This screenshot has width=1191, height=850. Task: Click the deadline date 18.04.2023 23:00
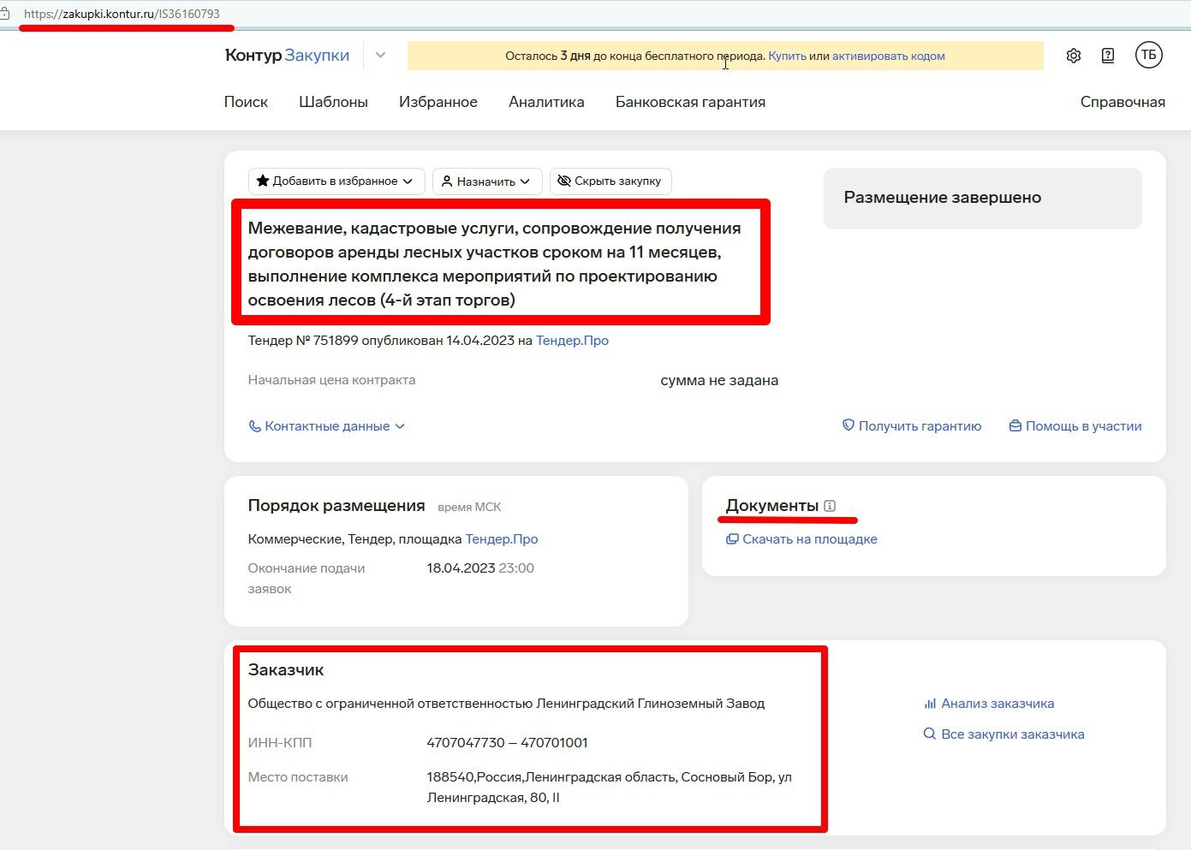click(x=480, y=568)
